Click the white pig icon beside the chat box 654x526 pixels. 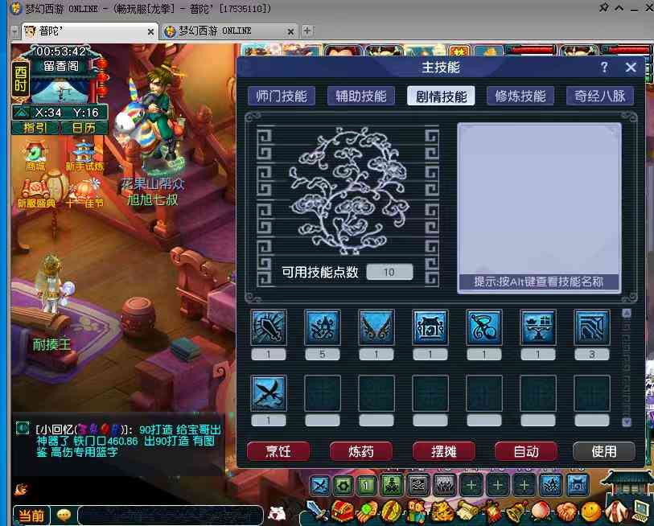coord(277,513)
